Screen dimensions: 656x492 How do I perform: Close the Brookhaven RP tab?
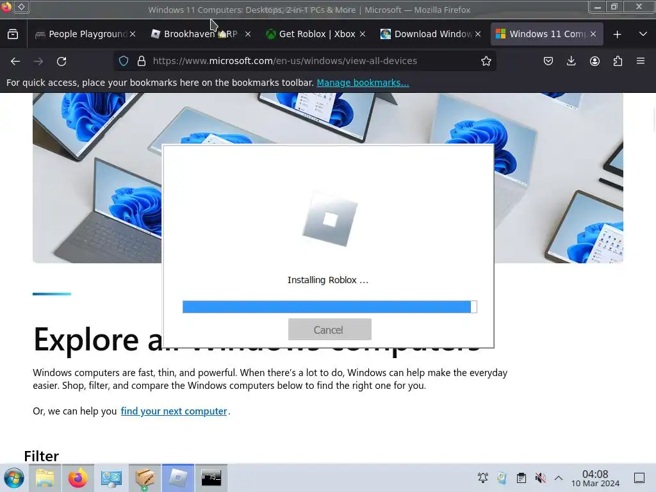(248, 35)
